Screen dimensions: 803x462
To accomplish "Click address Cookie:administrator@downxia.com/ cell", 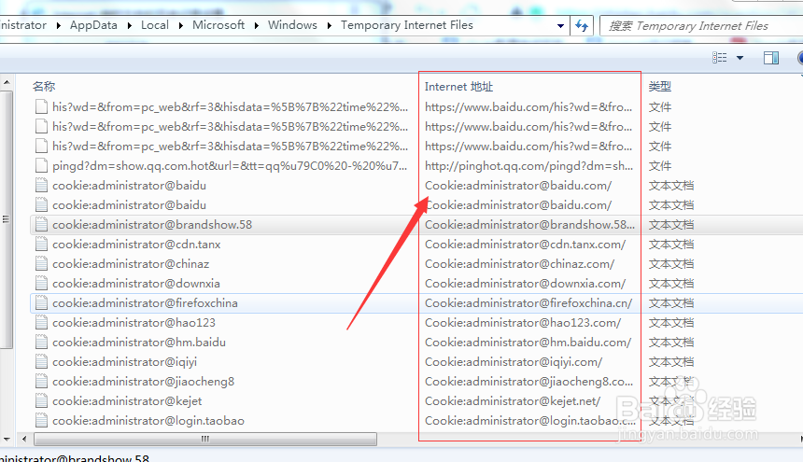I will pos(526,284).
